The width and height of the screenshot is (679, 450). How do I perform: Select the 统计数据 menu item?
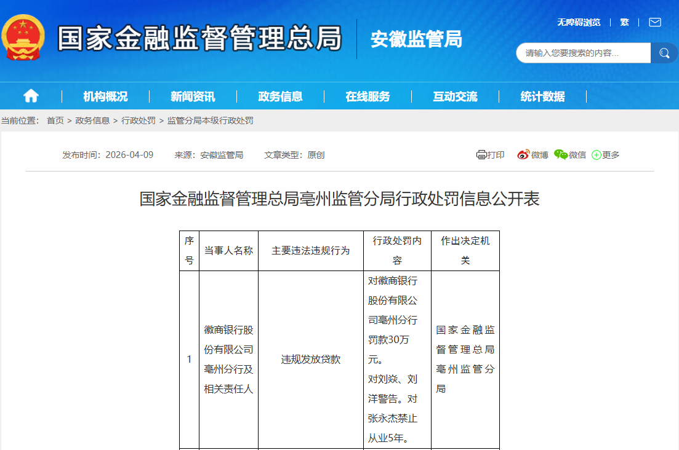point(542,97)
